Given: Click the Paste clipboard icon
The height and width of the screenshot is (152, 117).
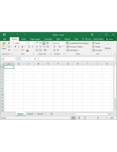Looking at the screenshot, I should point(4,45).
